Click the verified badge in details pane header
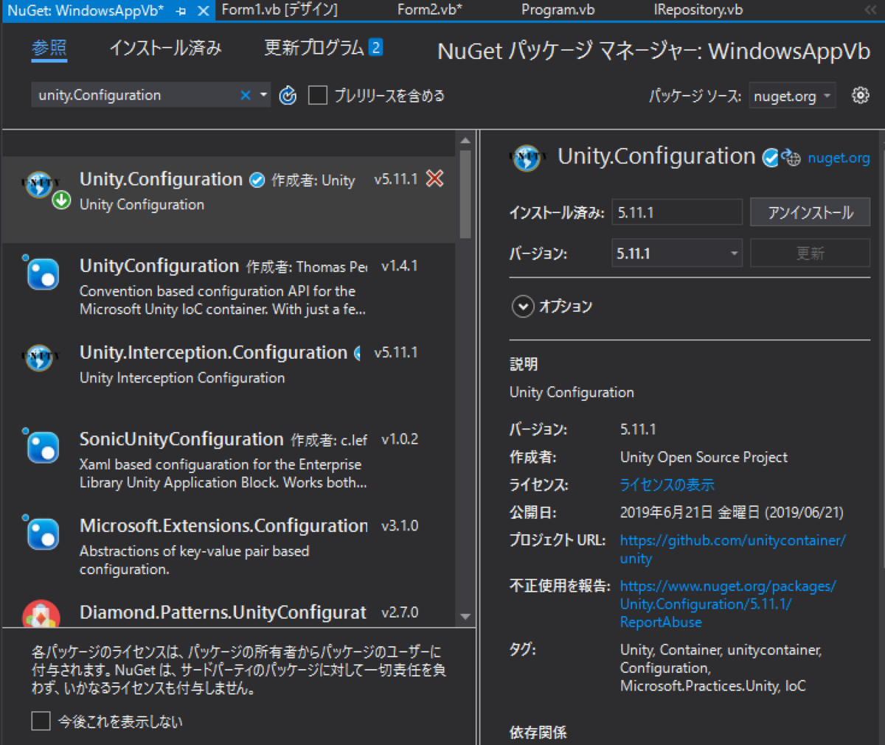Screen dimensions: 885x745 [771, 158]
